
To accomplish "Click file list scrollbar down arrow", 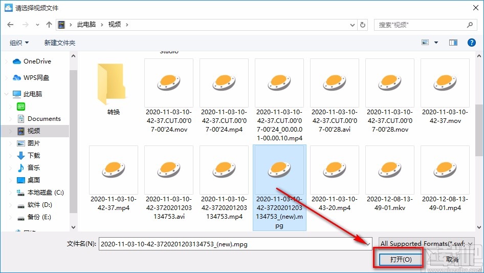I will click(x=479, y=227).
